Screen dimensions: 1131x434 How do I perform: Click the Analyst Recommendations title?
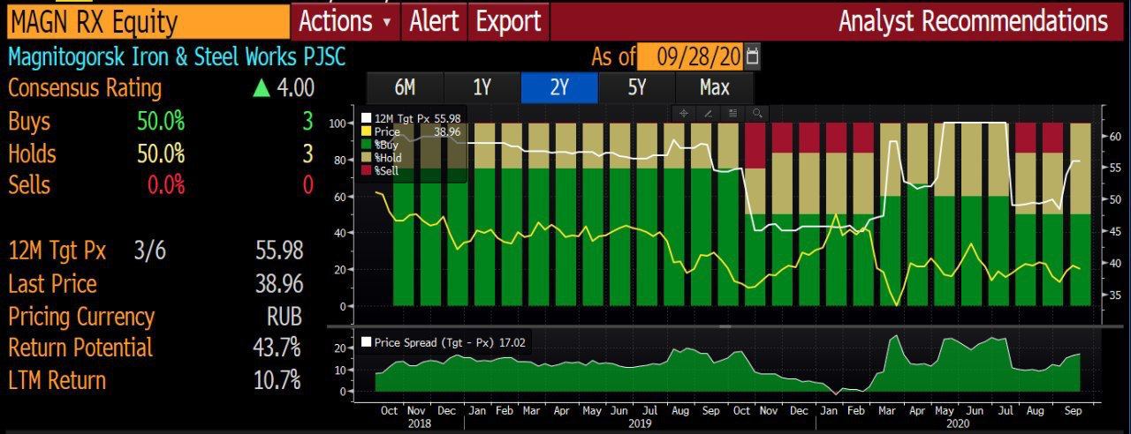[x=973, y=21]
